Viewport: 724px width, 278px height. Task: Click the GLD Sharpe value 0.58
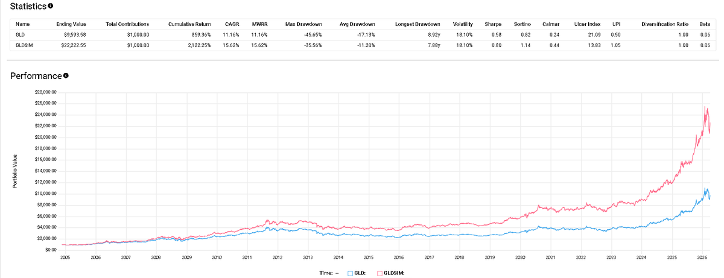[x=497, y=36]
